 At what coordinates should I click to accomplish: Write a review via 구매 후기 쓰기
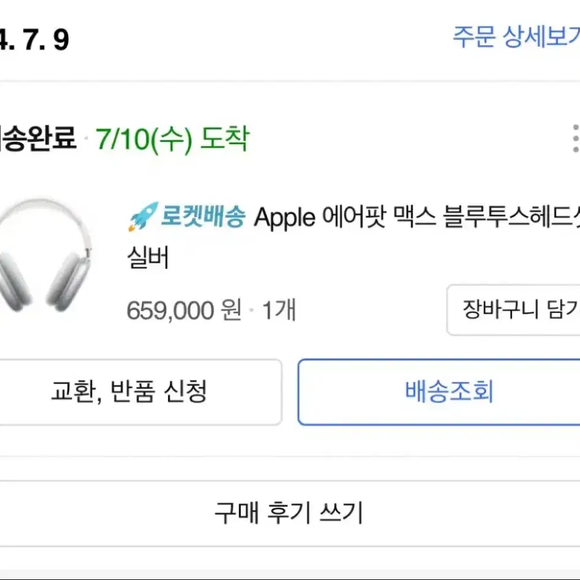tap(290, 513)
